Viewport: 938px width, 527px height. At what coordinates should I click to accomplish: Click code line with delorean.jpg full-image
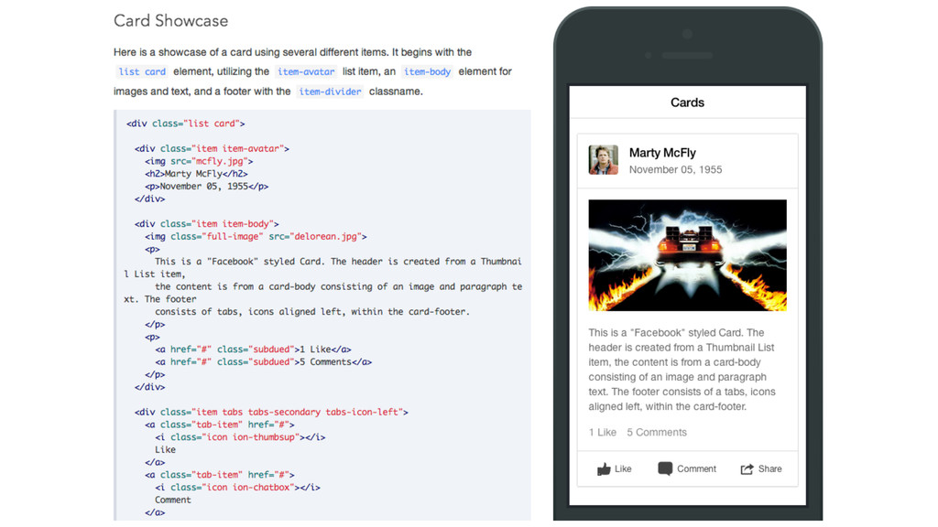point(256,237)
